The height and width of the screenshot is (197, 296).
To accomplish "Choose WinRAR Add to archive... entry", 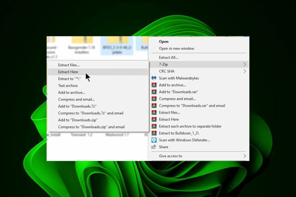I will 199,85.
